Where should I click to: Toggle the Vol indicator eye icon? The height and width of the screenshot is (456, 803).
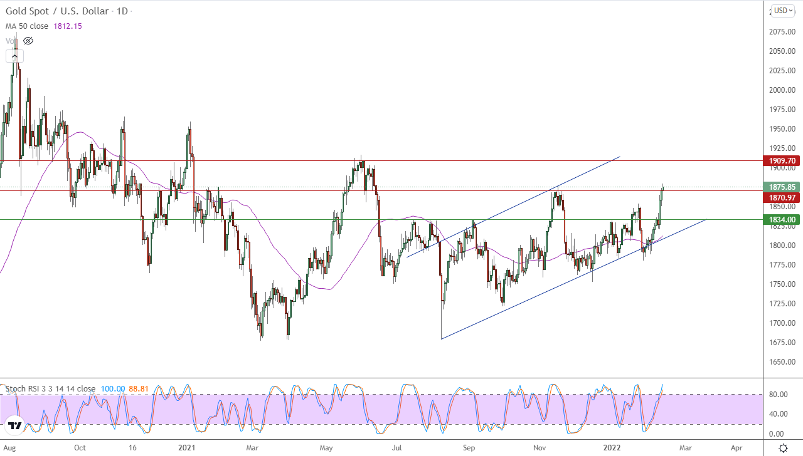[x=28, y=41]
